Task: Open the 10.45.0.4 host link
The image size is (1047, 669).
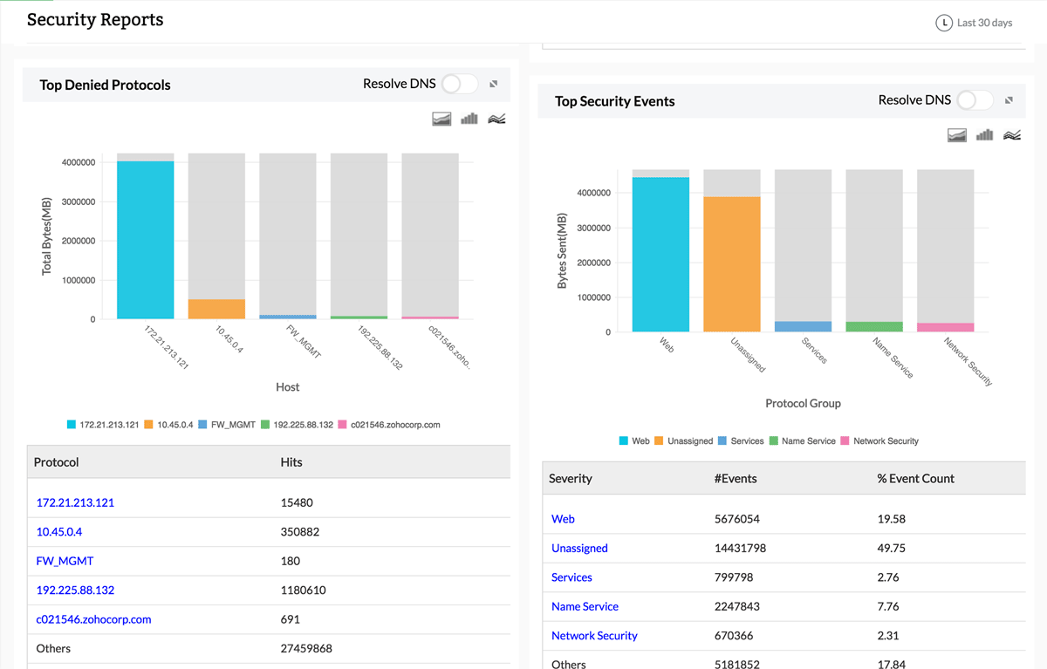Action: (58, 531)
